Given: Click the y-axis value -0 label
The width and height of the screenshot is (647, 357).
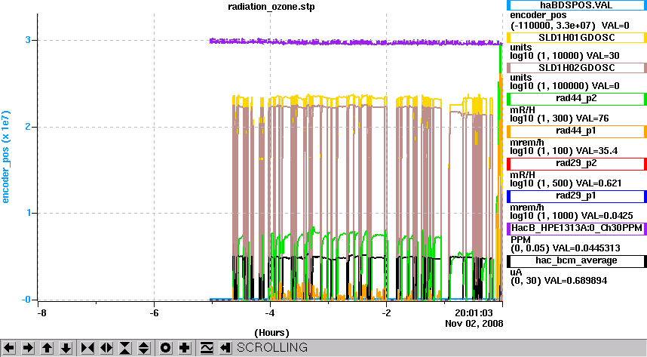Looking at the screenshot, I should pyautogui.click(x=26, y=300).
